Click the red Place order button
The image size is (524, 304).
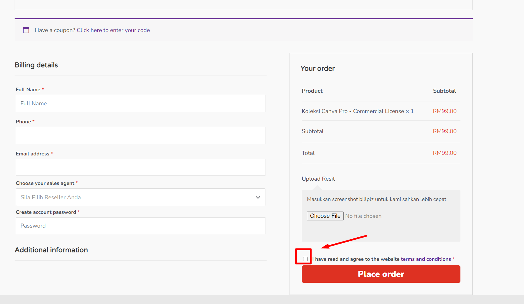pyautogui.click(x=381, y=274)
